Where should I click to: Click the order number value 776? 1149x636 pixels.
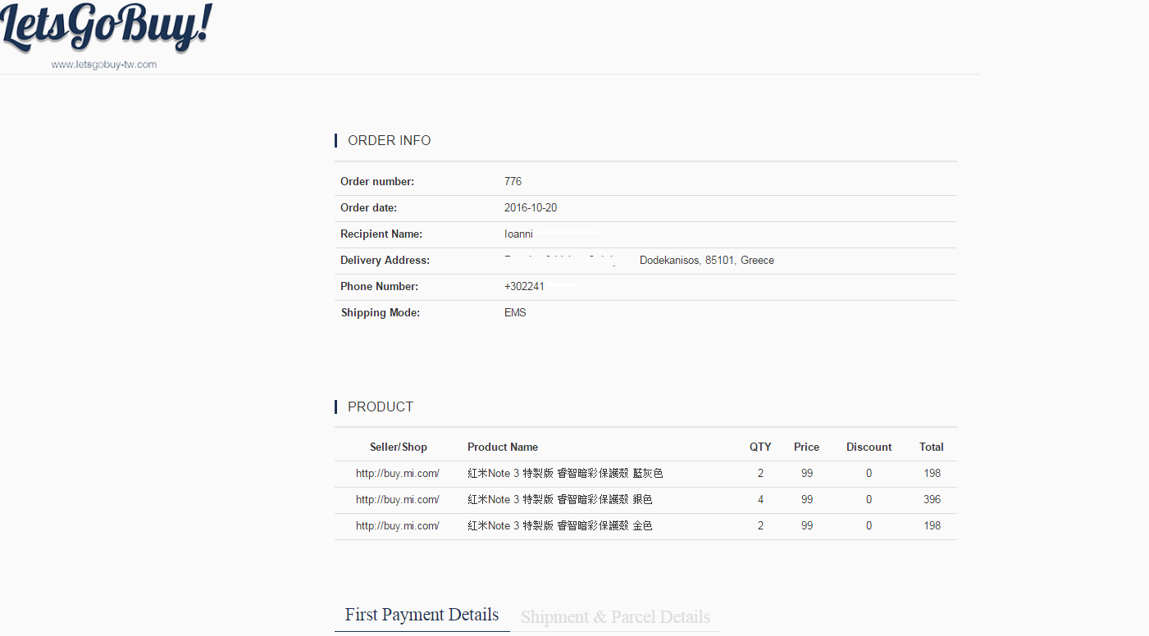513,181
